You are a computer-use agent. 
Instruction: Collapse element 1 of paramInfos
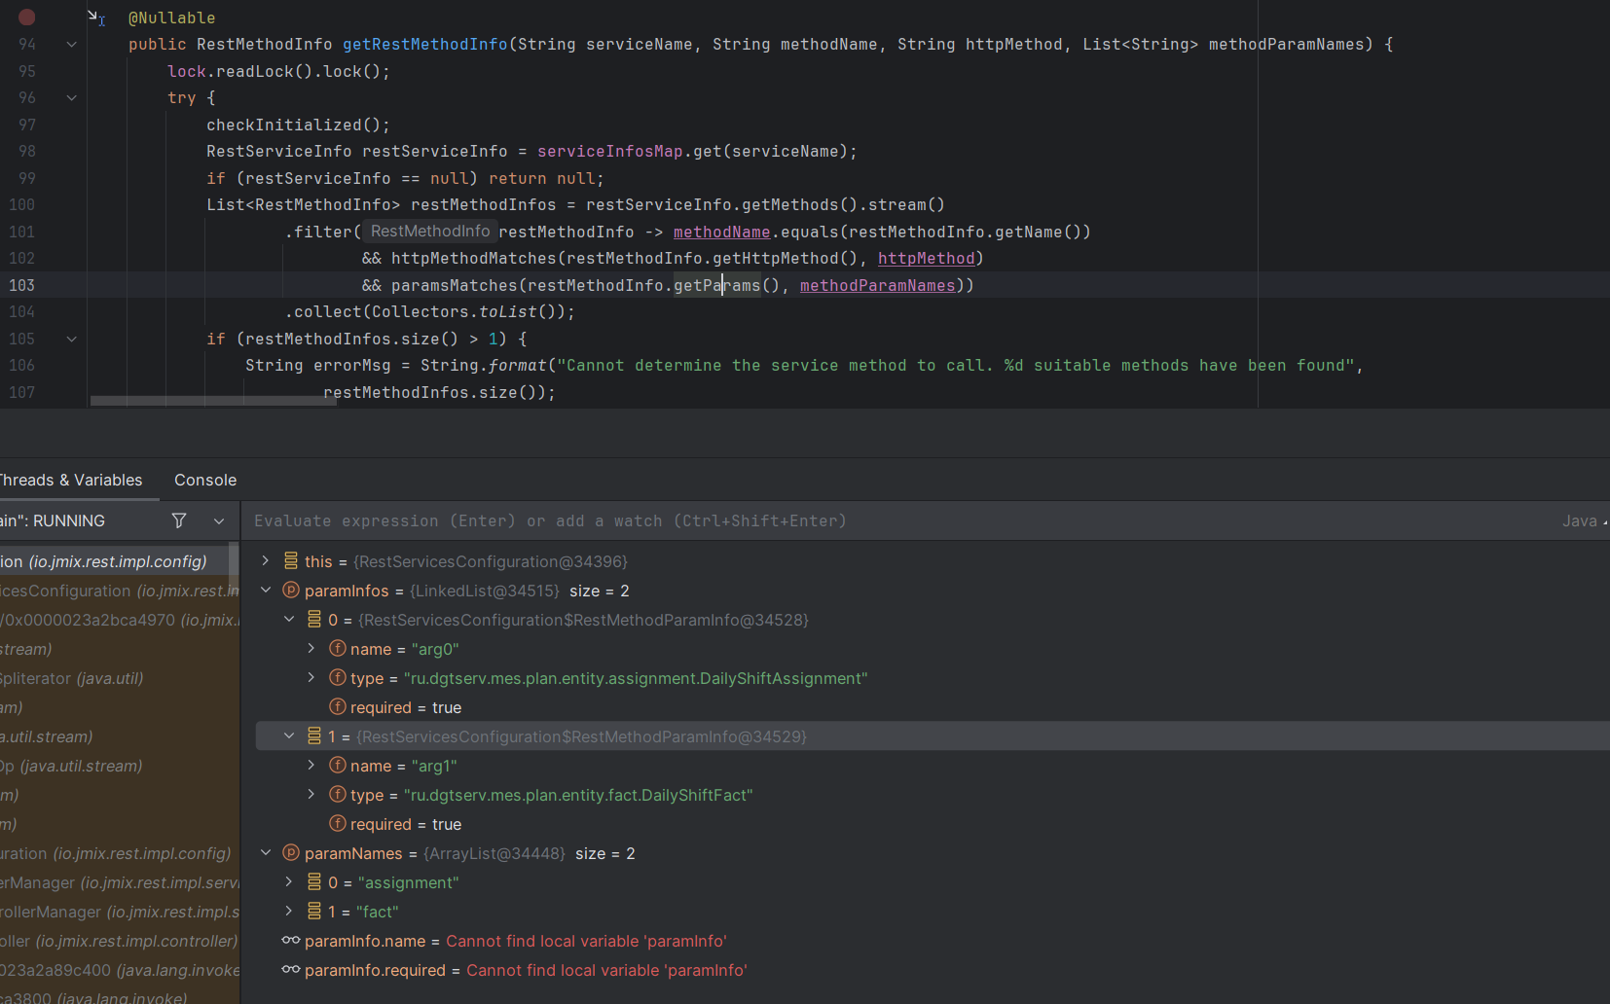click(x=289, y=736)
